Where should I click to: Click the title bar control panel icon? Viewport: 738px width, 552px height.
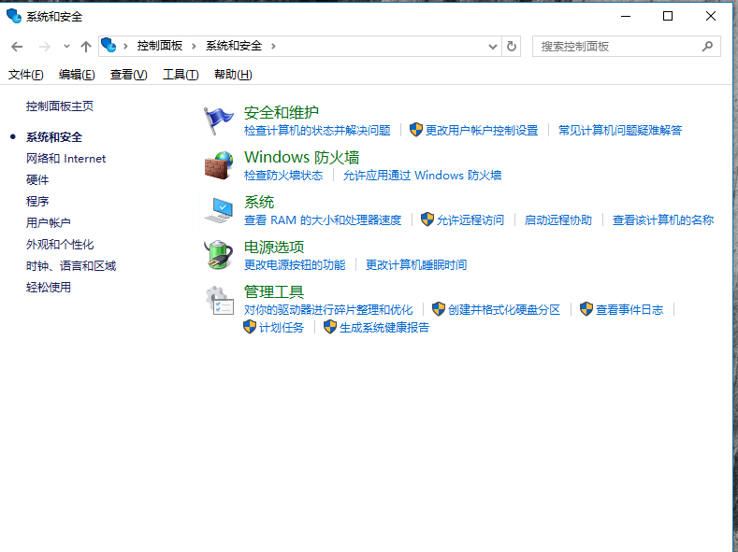pyautogui.click(x=14, y=16)
